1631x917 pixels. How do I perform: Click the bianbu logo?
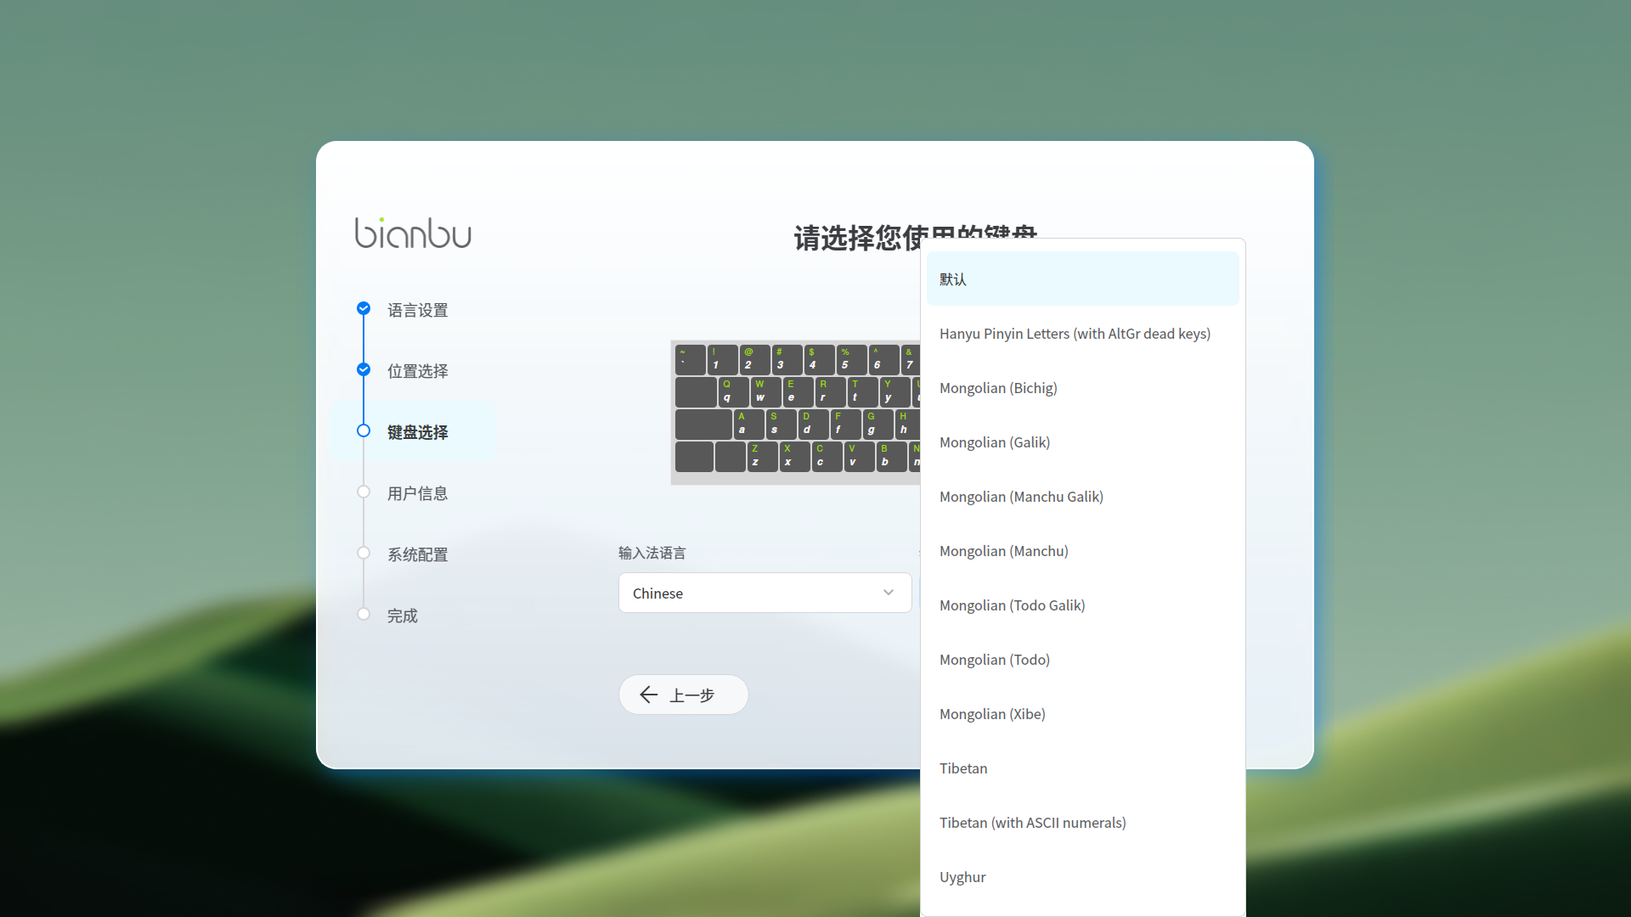(x=413, y=233)
